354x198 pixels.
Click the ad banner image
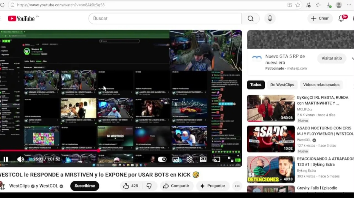click(301, 39)
